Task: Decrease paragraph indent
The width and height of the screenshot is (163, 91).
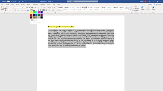Action: [48, 7]
